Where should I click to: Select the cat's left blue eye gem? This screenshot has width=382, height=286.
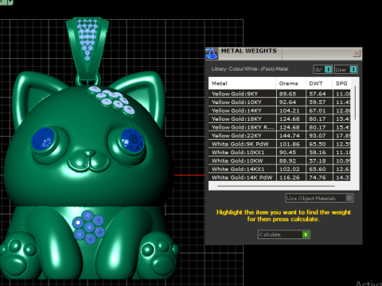coord(43,139)
